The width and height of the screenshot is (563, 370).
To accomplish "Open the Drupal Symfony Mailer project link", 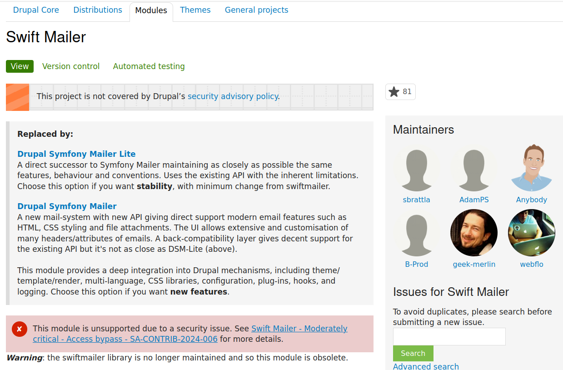I will coord(67,206).
